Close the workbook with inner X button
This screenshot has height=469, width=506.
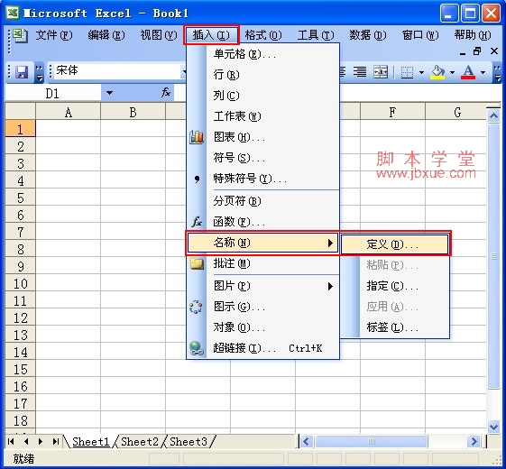pyautogui.click(x=494, y=51)
